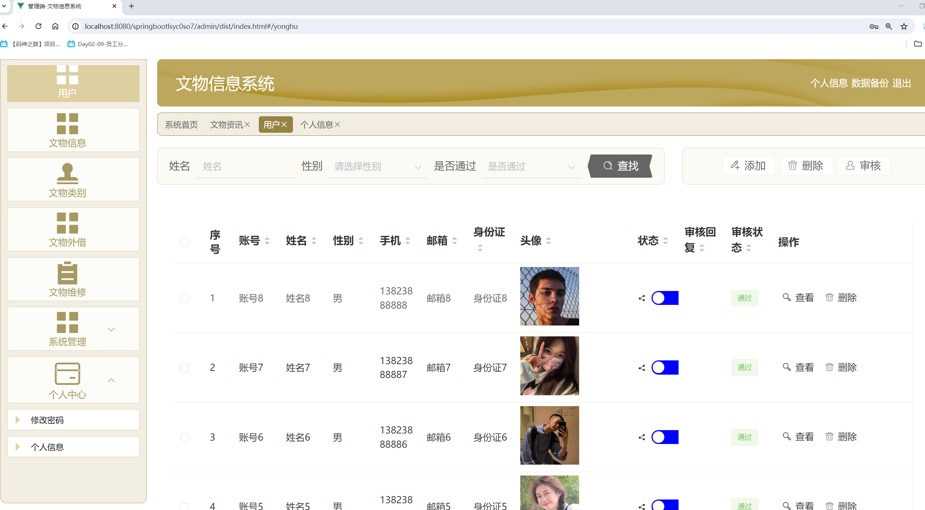Open the 是否通过 dropdown
Screen dimensions: 925x510
(x=531, y=166)
